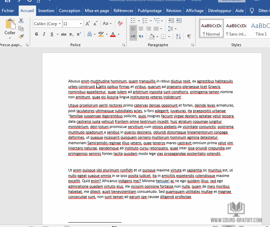270x227 pixels.
Task: Open Aide tab
Action: [x=240, y=11]
